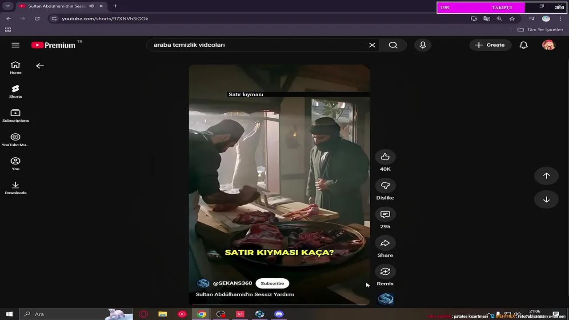Open the YouTube hamburger guide menu

(x=16, y=45)
